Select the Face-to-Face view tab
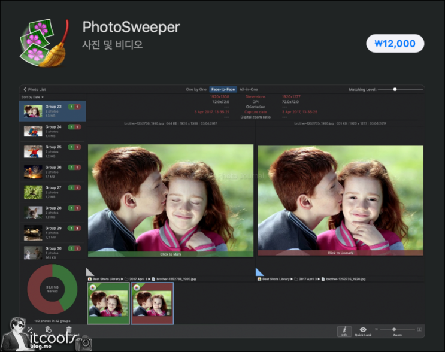 [223, 89]
